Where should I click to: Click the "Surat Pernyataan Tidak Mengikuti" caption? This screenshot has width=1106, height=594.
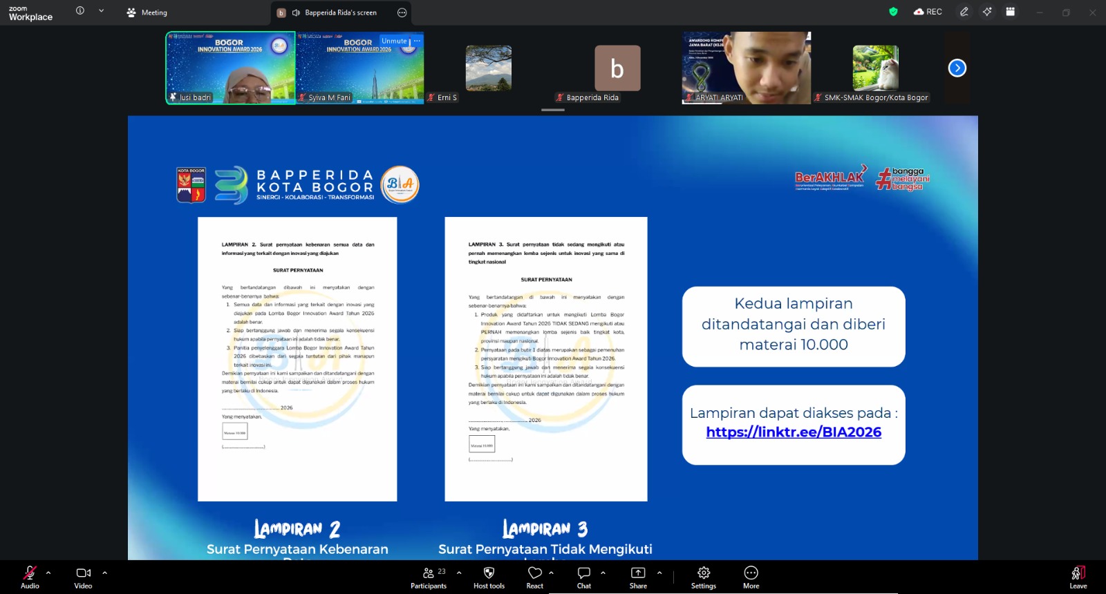(545, 549)
